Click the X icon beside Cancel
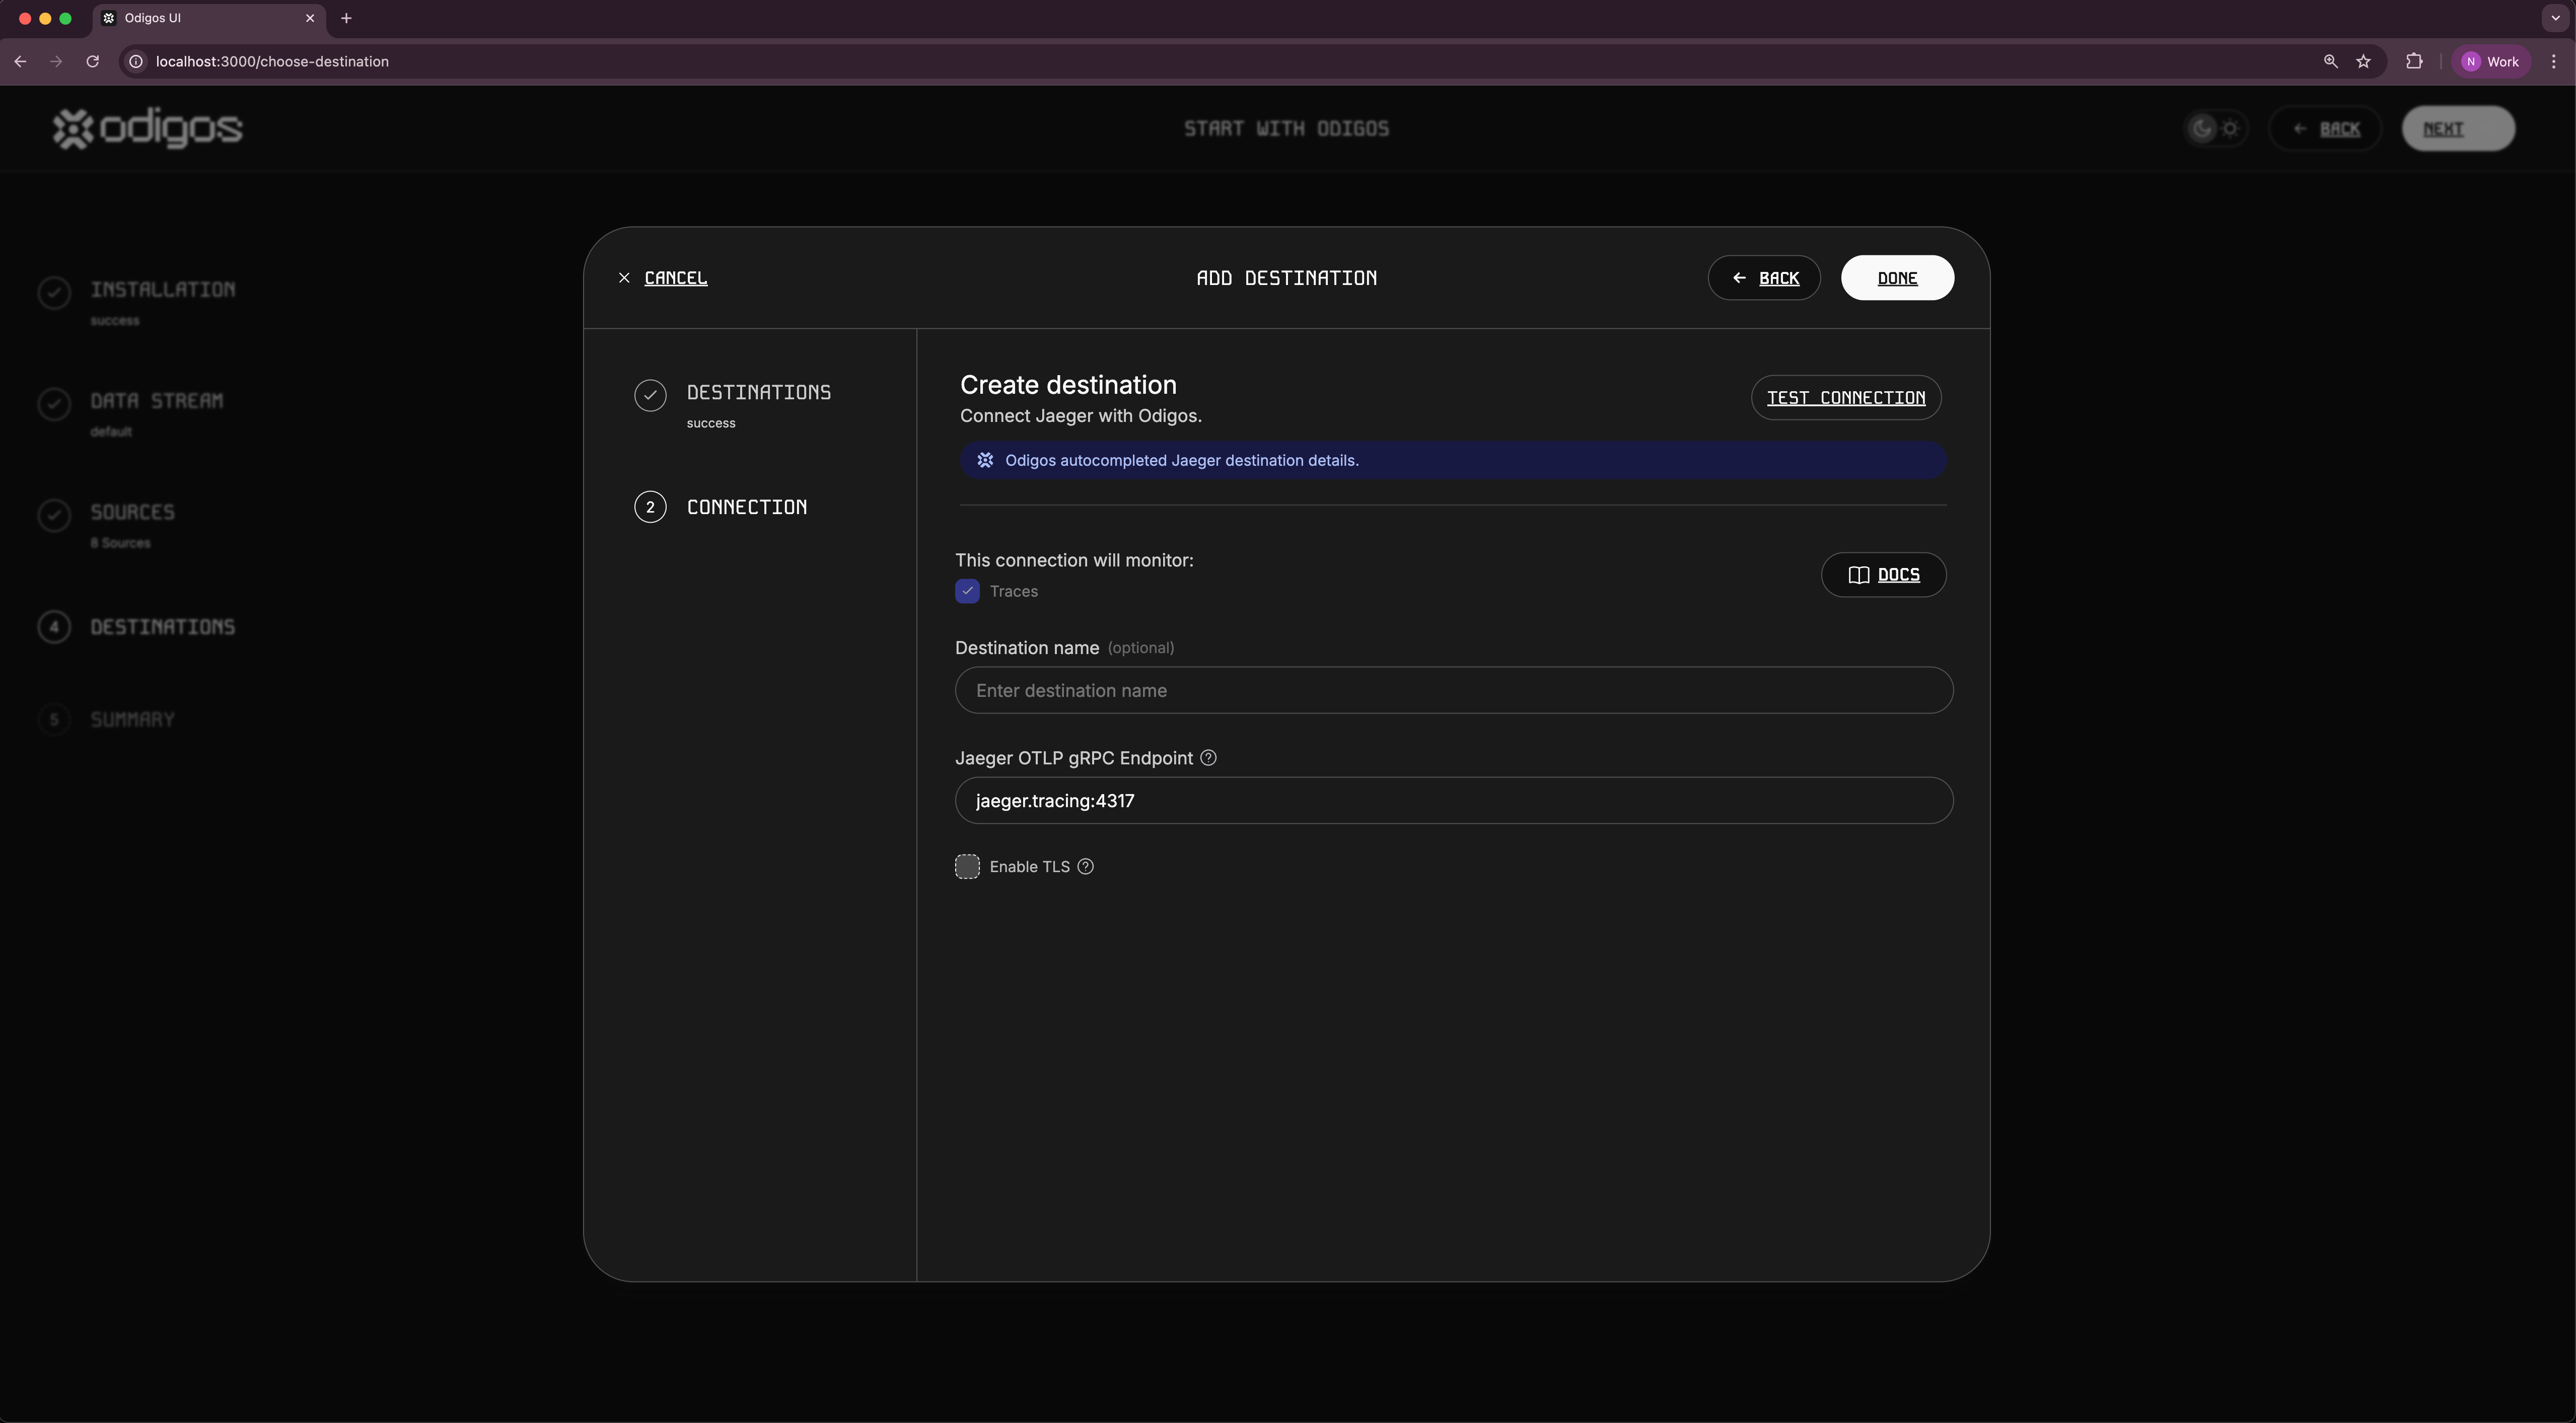The width and height of the screenshot is (2576, 1423). click(x=624, y=278)
